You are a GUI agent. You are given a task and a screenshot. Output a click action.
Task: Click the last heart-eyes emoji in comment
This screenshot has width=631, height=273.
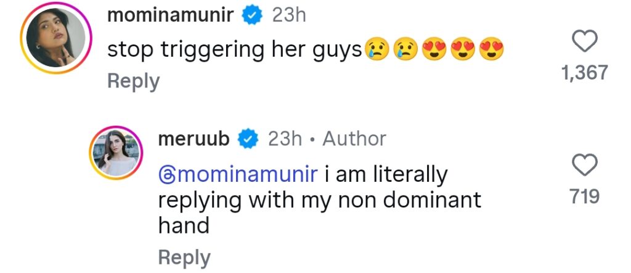(491, 49)
